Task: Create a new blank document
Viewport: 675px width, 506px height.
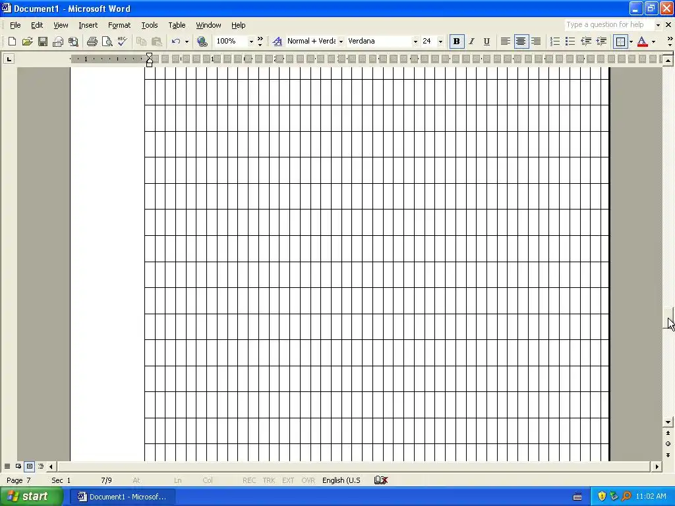Action: point(12,42)
